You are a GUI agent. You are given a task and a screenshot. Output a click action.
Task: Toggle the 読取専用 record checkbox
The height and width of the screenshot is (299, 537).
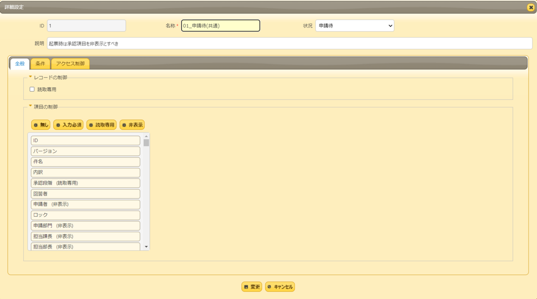click(x=32, y=89)
